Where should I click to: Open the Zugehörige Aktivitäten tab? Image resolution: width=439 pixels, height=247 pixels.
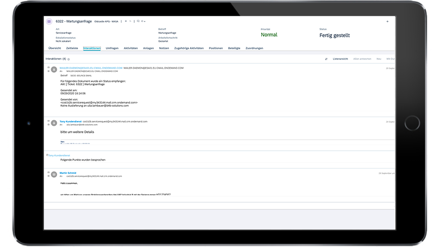[188, 48]
